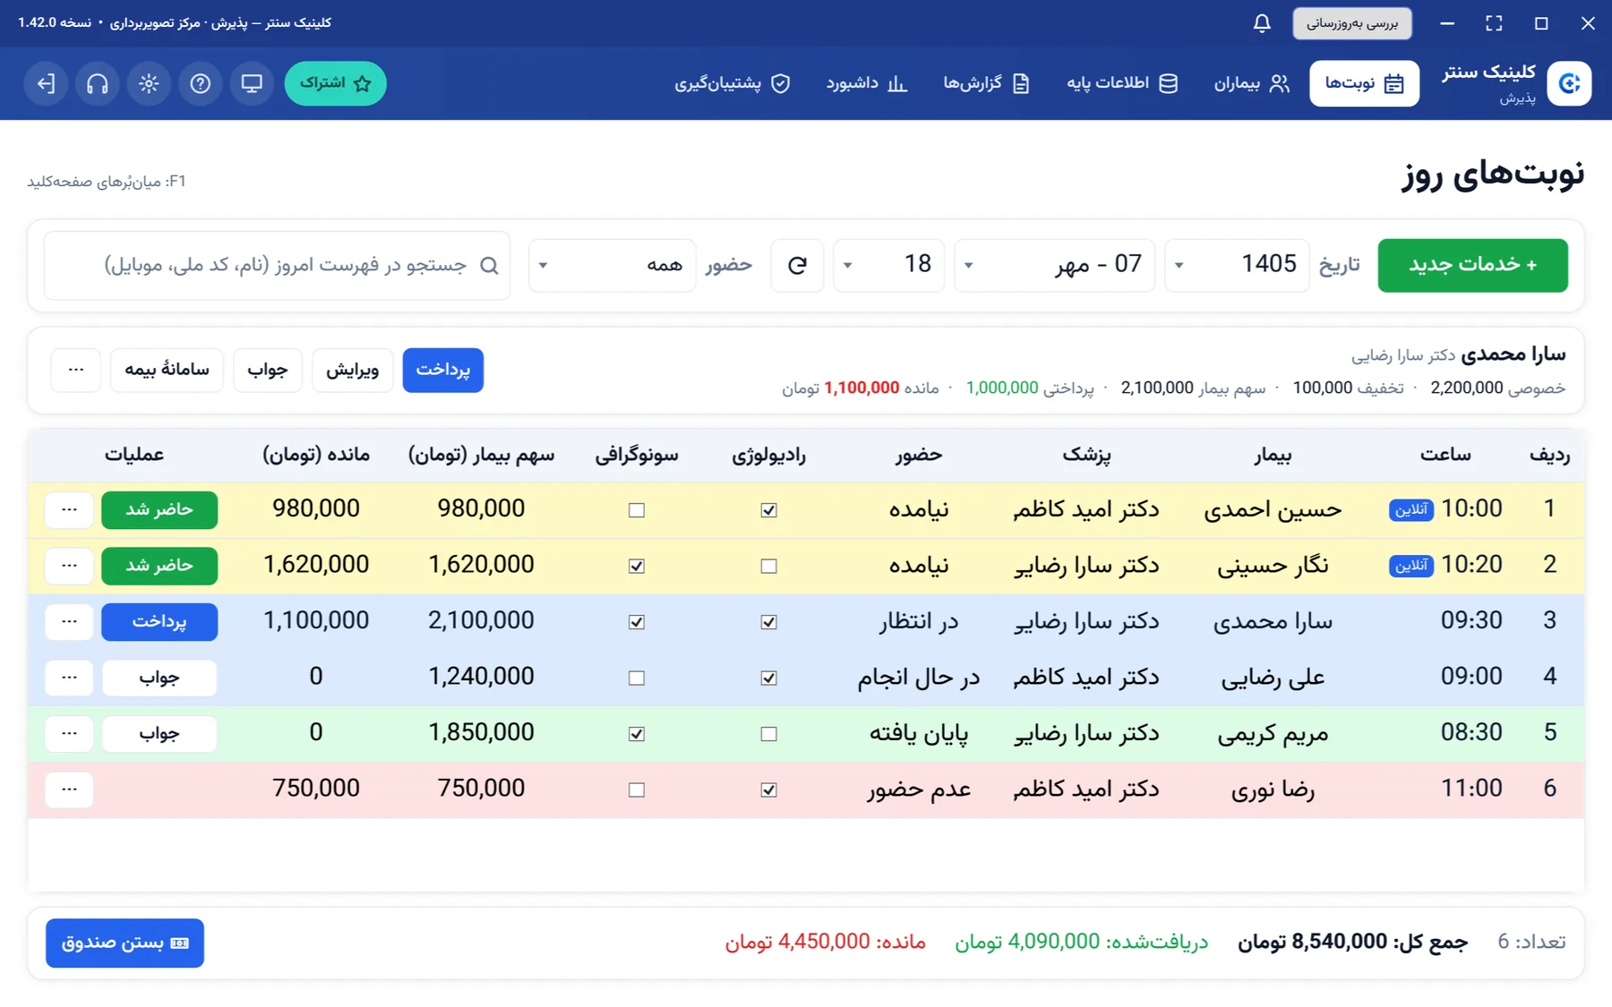Toggle سونوگرافی checkbox for مریم کریمی
The height and width of the screenshot is (1007, 1612).
[637, 734]
